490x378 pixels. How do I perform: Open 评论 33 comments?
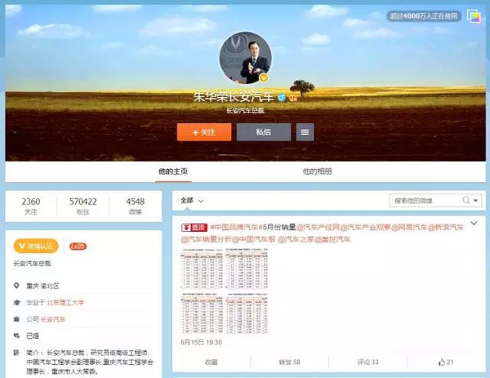click(x=367, y=362)
